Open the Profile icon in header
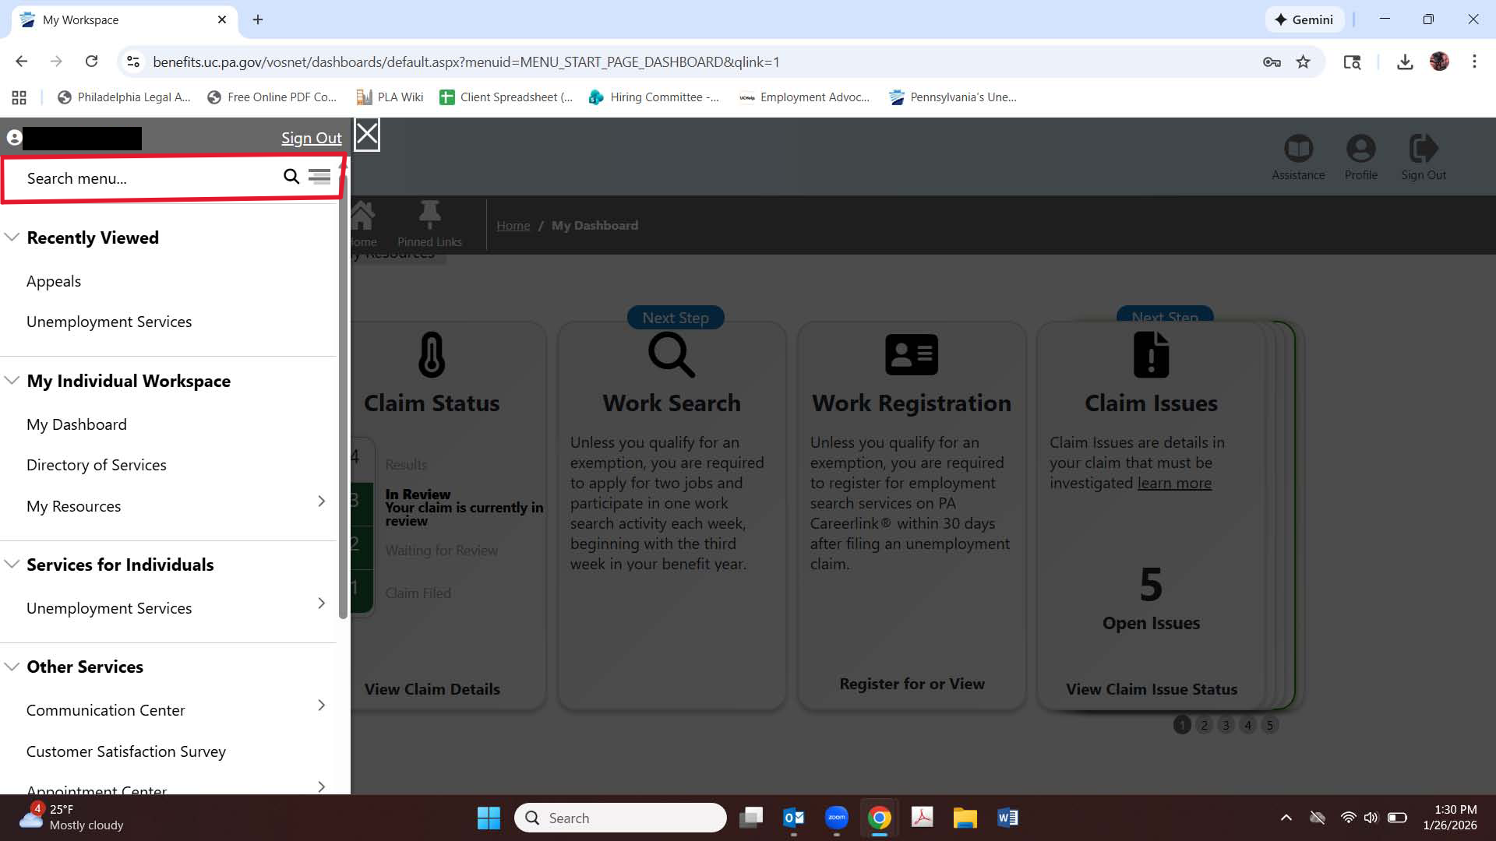 tap(1360, 150)
